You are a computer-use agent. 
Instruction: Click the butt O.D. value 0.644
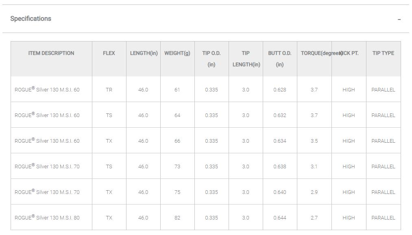[280, 218]
